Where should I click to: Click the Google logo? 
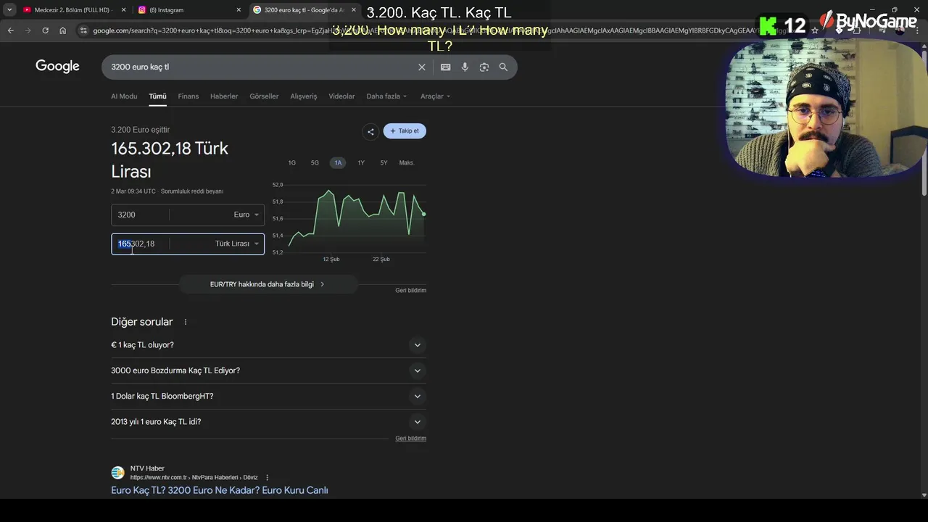coord(57,67)
